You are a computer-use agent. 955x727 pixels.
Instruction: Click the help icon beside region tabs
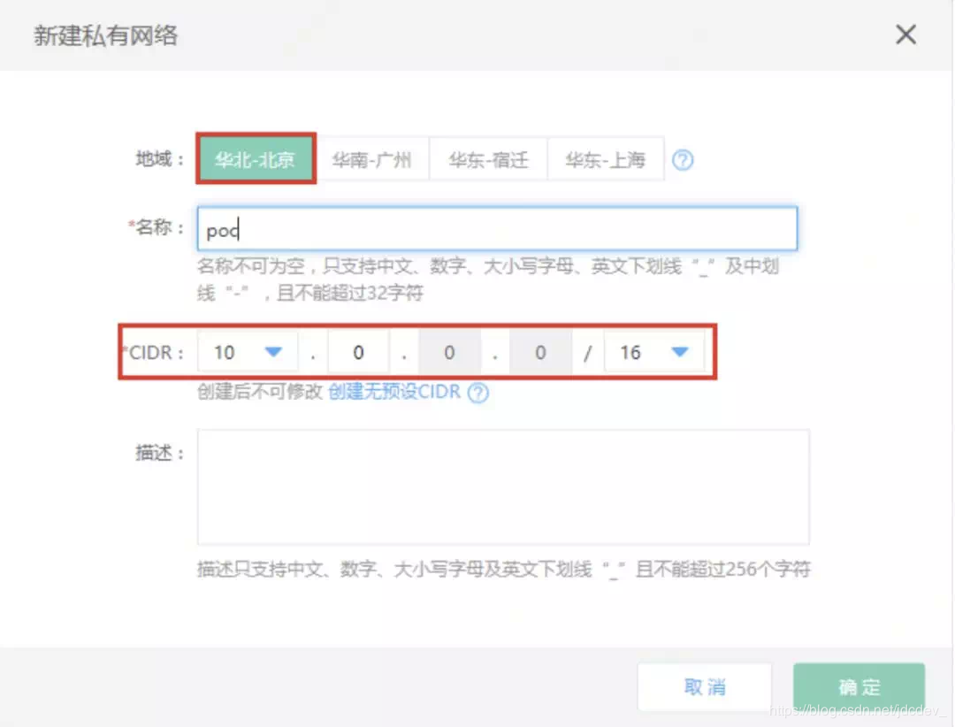pos(683,159)
